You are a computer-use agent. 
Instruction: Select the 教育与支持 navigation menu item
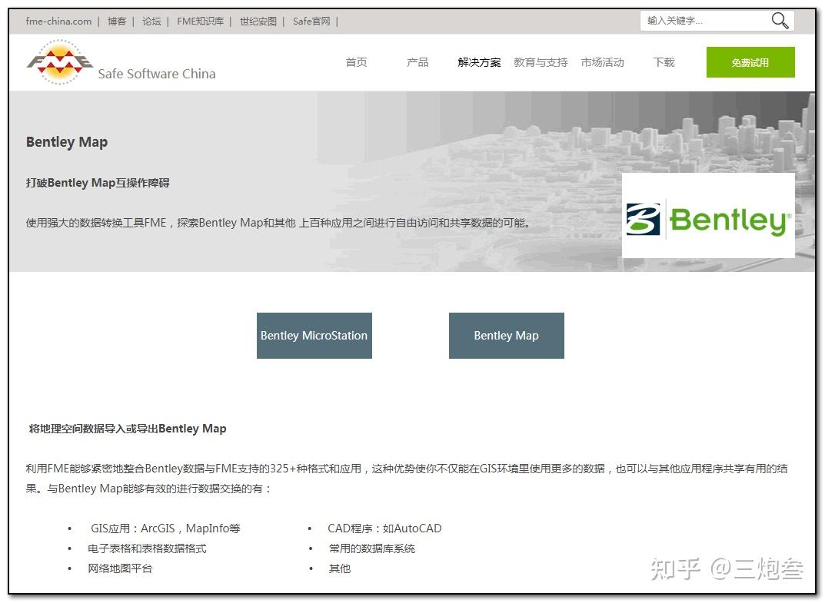pyautogui.click(x=541, y=62)
